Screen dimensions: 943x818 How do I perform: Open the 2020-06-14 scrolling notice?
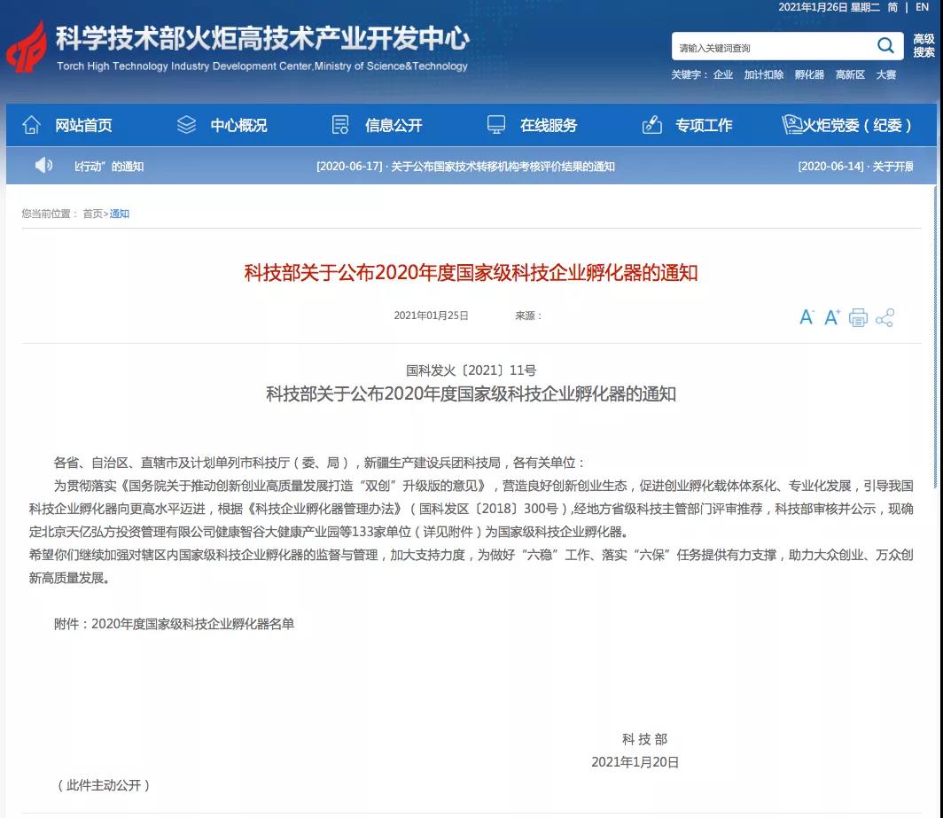[x=856, y=166]
